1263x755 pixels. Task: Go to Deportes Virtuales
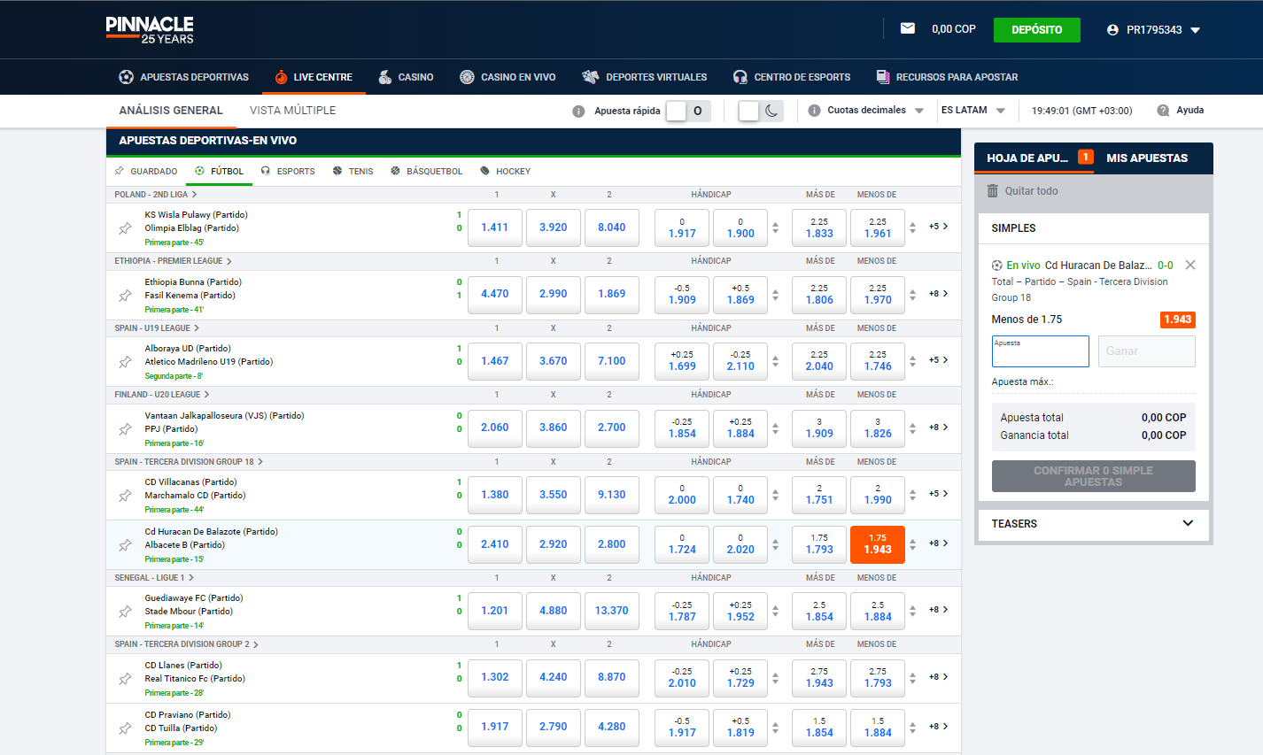tap(644, 77)
